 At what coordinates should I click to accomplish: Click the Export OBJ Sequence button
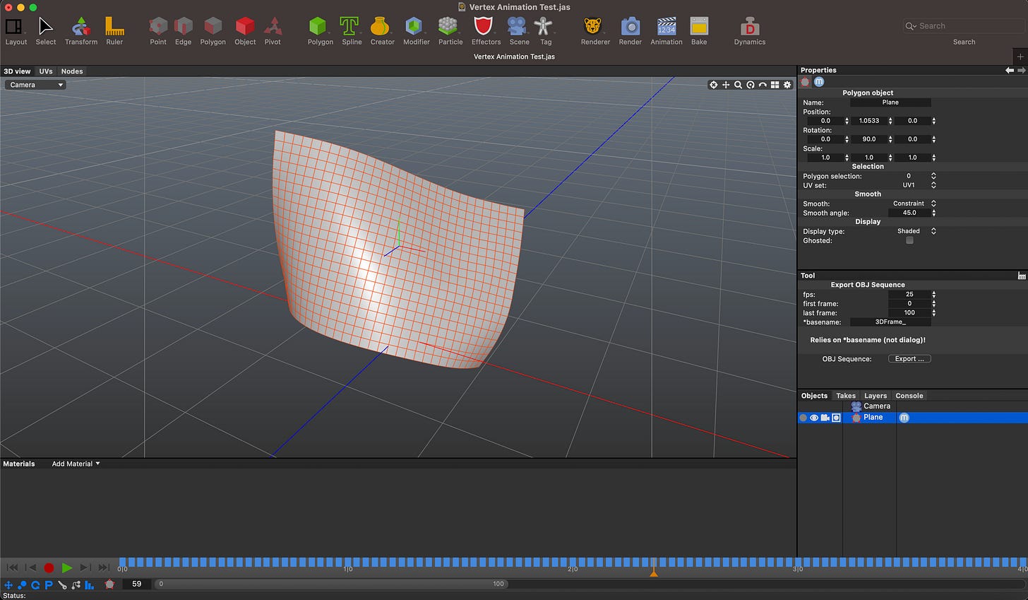point(909,359)
